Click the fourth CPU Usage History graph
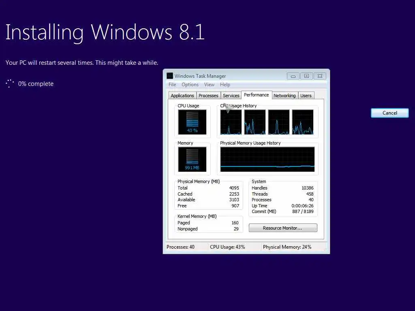Viewport: 415px width, 311px height. click(x=302, y=122)
